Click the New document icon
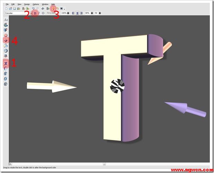The image size is (214, 173). point(7,8)
